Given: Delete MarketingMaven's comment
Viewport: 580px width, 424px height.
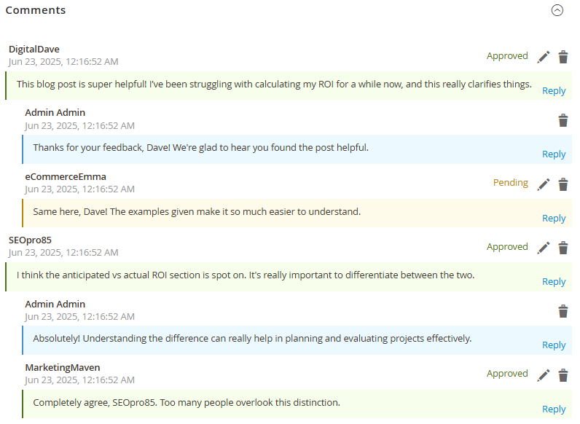Looking at the screenshot, I should coord(563,375).
